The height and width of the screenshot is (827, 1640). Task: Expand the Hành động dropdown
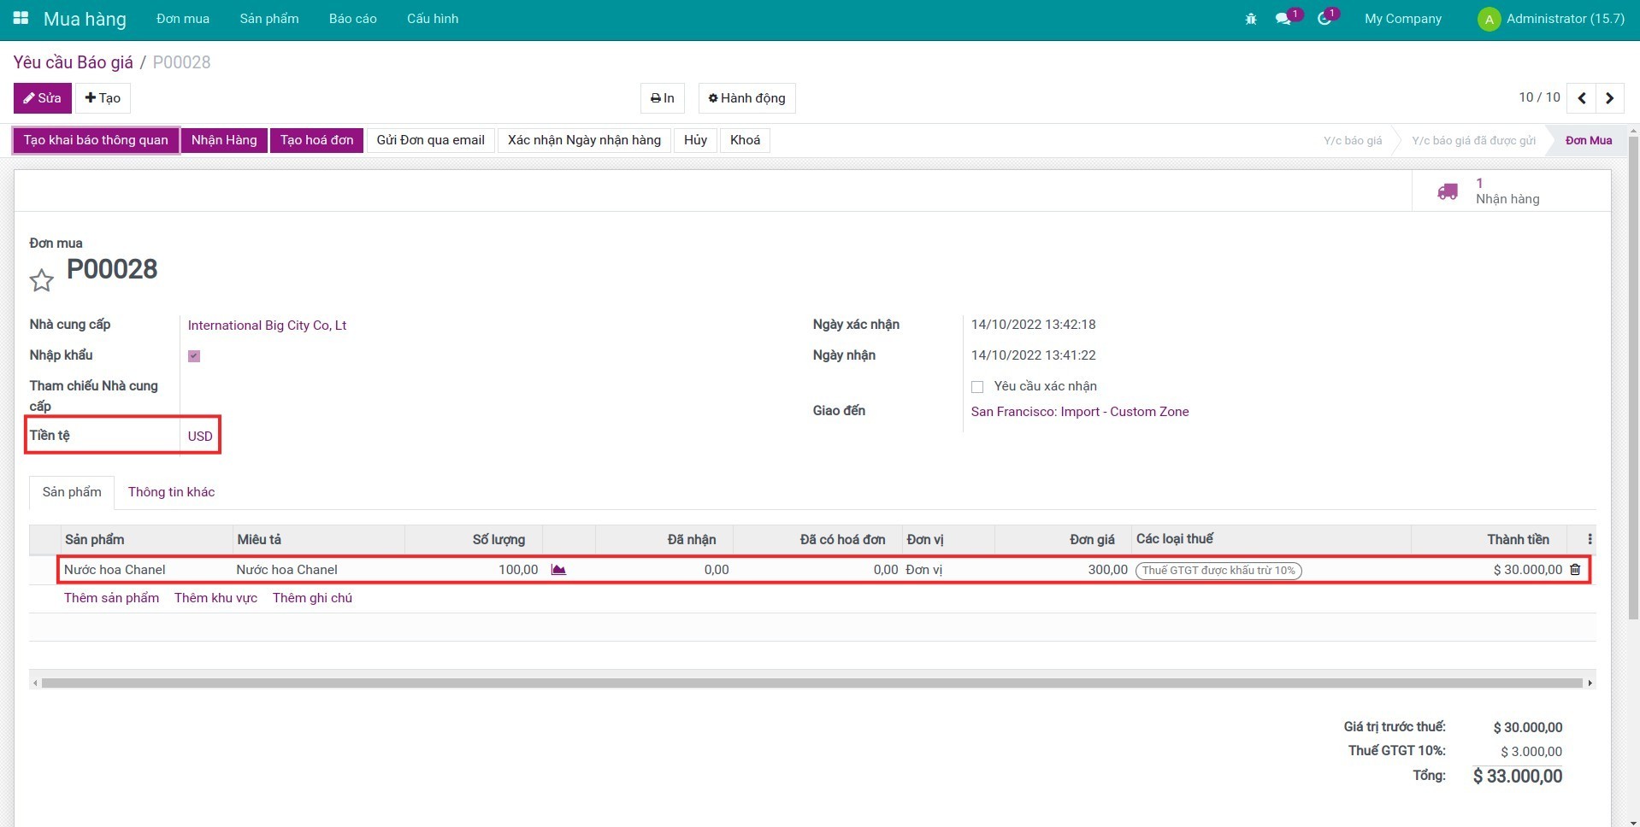tap(746, 98)
